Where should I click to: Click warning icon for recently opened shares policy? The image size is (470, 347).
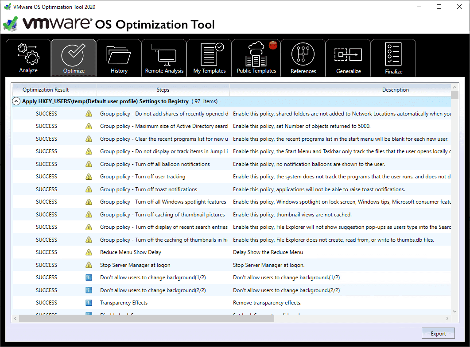(x=89, y=114)
